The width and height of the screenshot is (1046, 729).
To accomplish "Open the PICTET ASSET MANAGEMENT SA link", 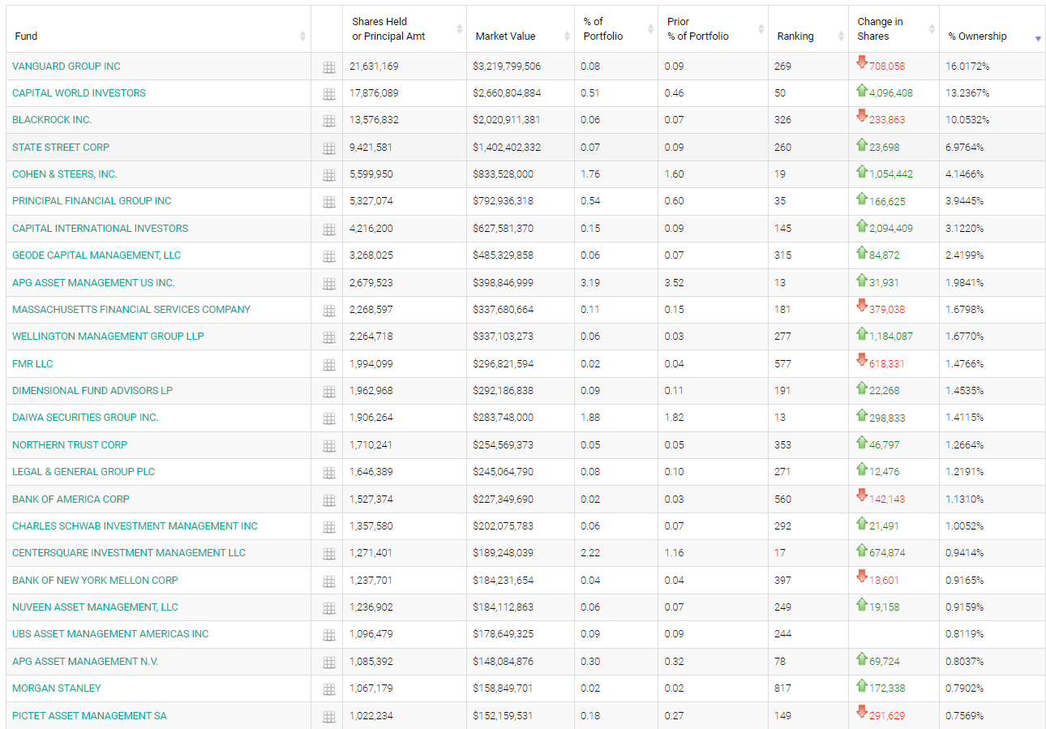I will [89, 715].
